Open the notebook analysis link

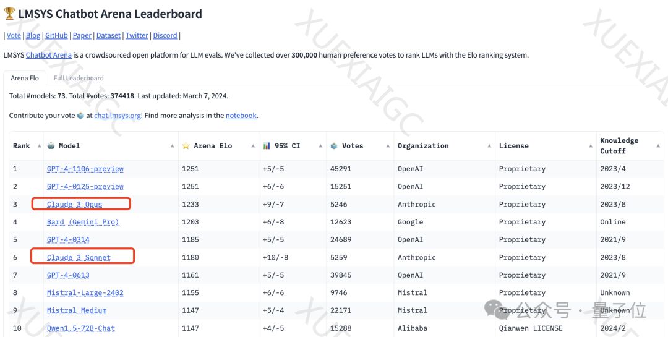[241, 116]
